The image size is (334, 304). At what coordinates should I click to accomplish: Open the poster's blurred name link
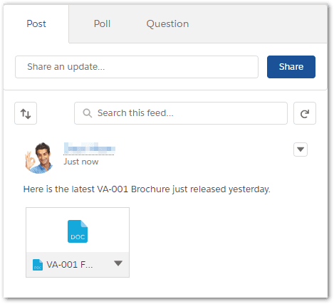point(89,148)
